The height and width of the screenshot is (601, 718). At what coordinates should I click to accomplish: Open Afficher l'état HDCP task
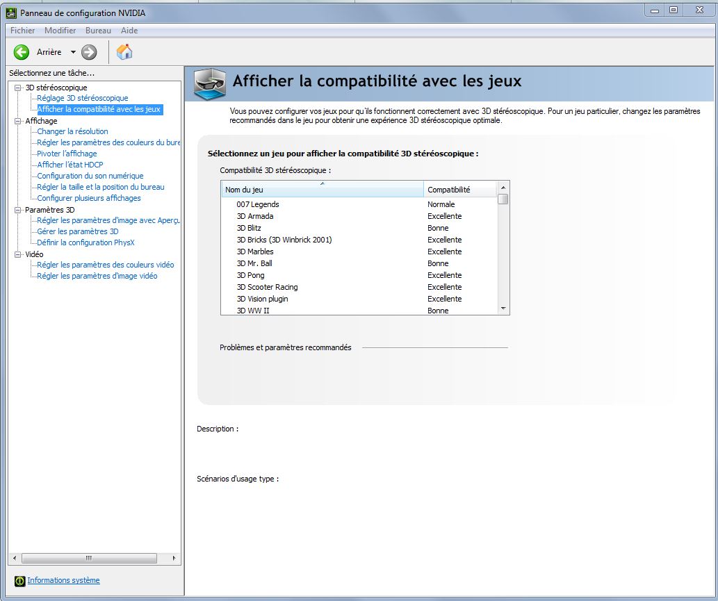[x=70, y=165]
